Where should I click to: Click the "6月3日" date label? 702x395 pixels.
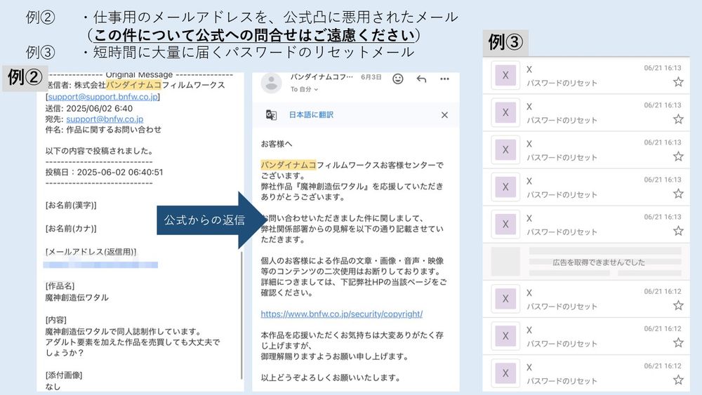[371, 77]
